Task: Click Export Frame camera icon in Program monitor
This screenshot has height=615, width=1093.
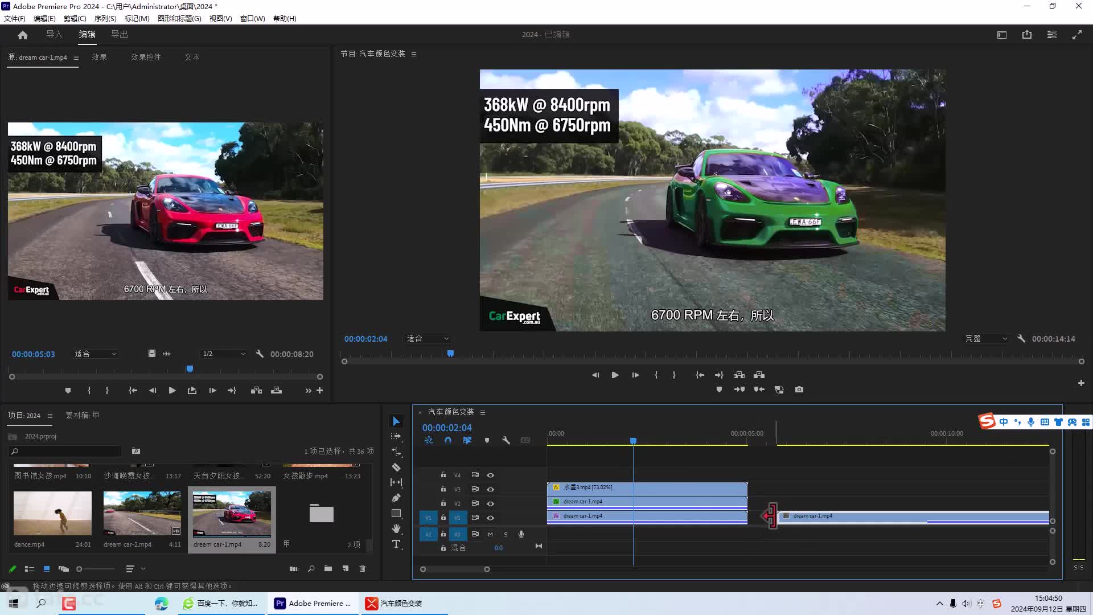Action: (x=799, y=389)
